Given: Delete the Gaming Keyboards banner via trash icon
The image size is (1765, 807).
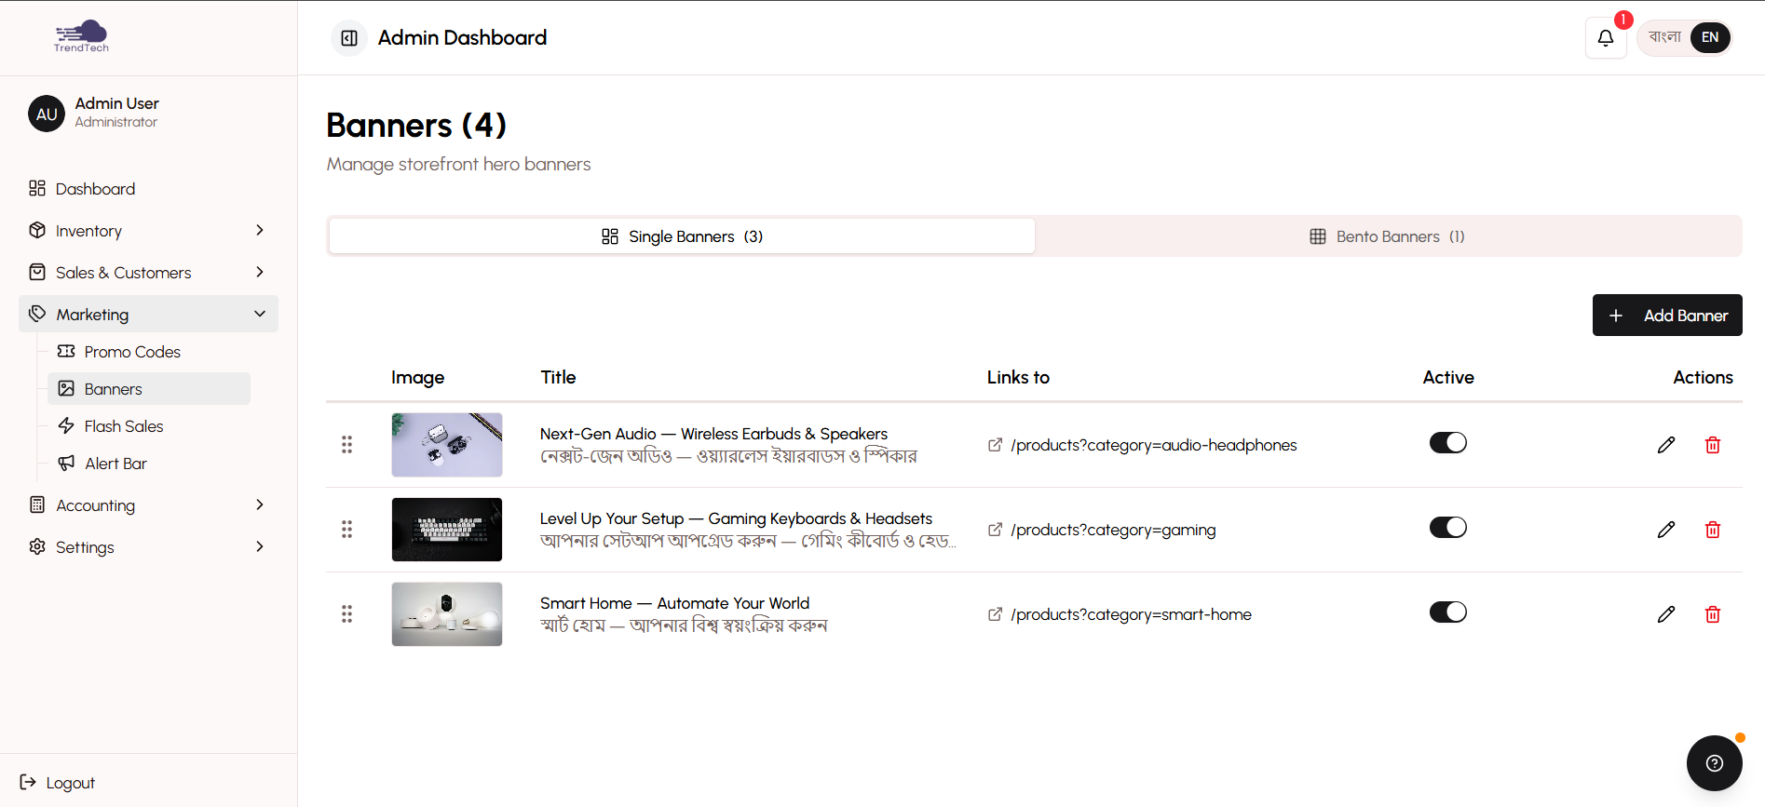Looking at the screenshot, I should (x=1712, y=530).
